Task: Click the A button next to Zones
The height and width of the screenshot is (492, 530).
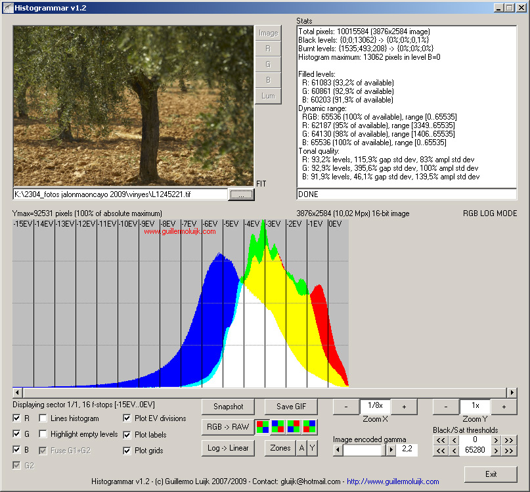Action: pyautogui.click(x=301, y=448)
